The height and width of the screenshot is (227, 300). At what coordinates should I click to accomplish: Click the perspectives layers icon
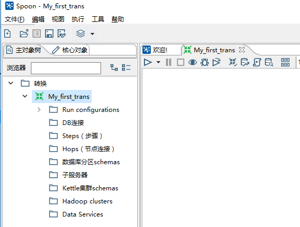(81, 33)
